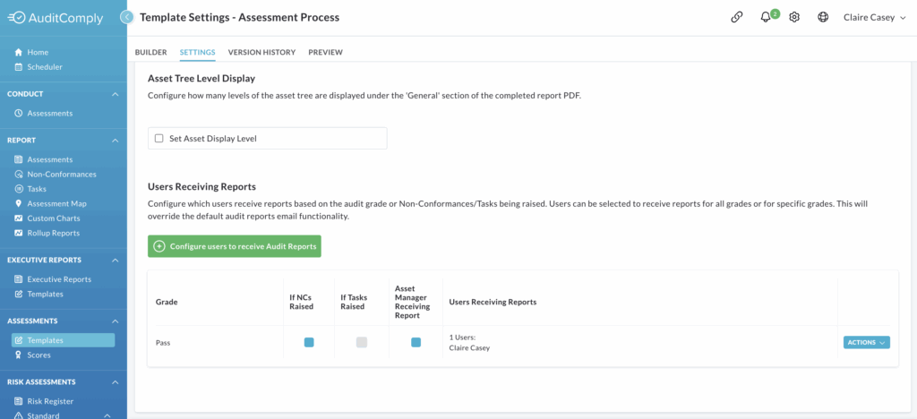Toggle If NCs Raised checkbox for Pass

click(x=309, y=342)
